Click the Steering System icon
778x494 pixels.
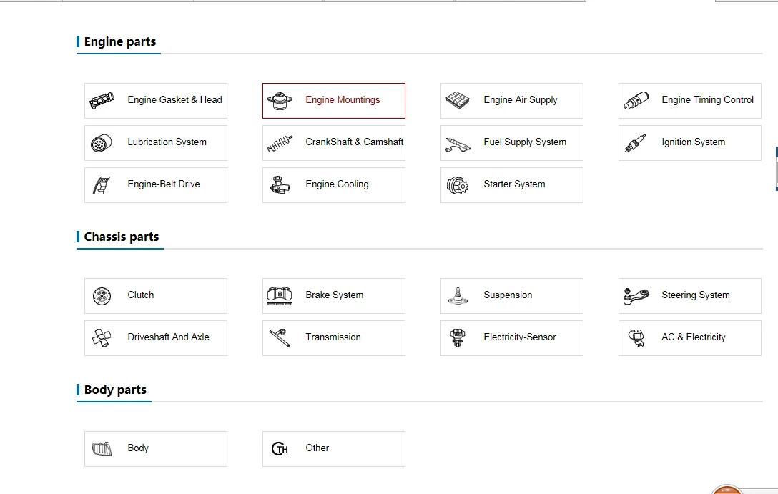coord(636,295)
